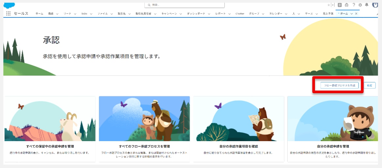The image size is (382, 168).
Task: Open the notifications bell
Action: (x=367, y=5)
